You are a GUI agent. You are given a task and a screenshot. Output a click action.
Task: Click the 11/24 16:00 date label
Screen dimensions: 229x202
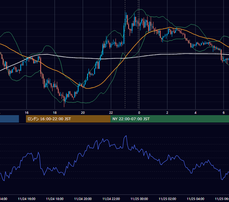(27, 199)
